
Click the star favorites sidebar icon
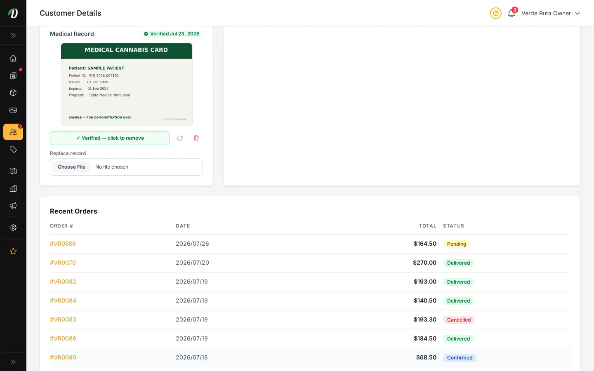13,251
